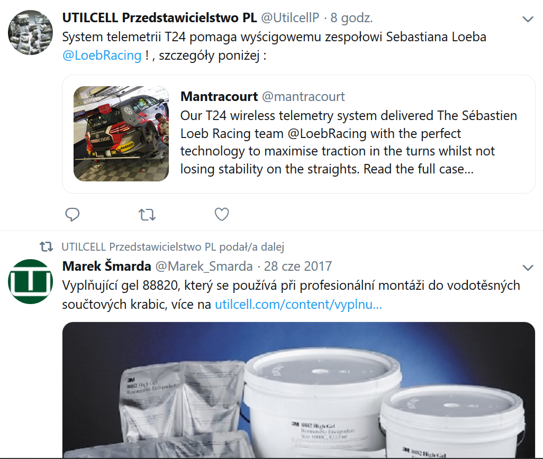Image resolution: width=543 pixels, height=459 pixels.
Task: Open the @UtilcellP handle
Action: coord(290,17)
